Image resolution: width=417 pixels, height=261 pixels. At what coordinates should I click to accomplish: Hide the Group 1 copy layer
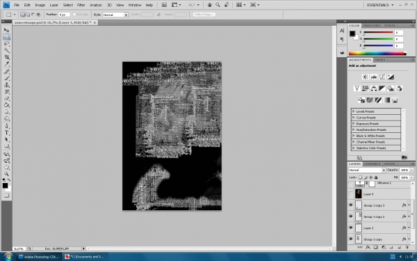(351, 239)
